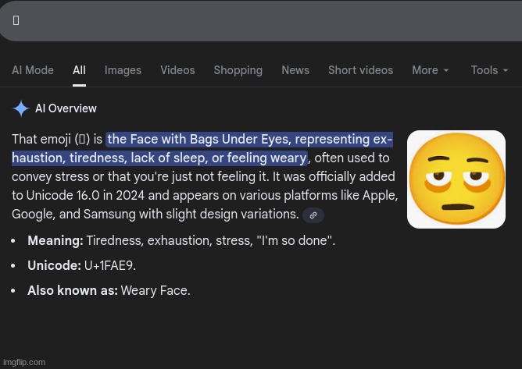
Task: Click the search input field
Action: [261, 20]
